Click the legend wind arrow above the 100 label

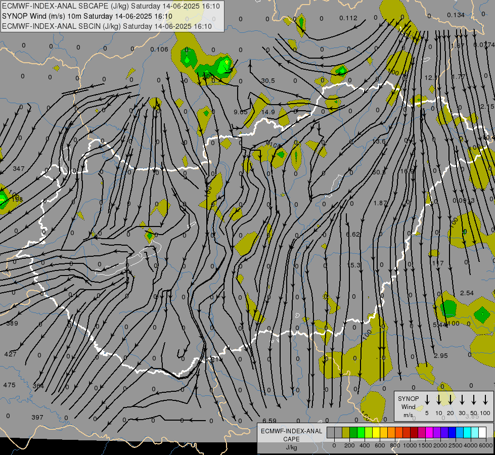[485, 399]
